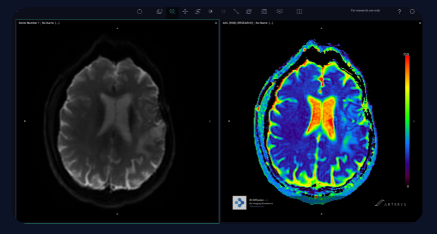Click the sync/rotate series icon
This screenshot has width=437, height=234.
click(198, 11)
